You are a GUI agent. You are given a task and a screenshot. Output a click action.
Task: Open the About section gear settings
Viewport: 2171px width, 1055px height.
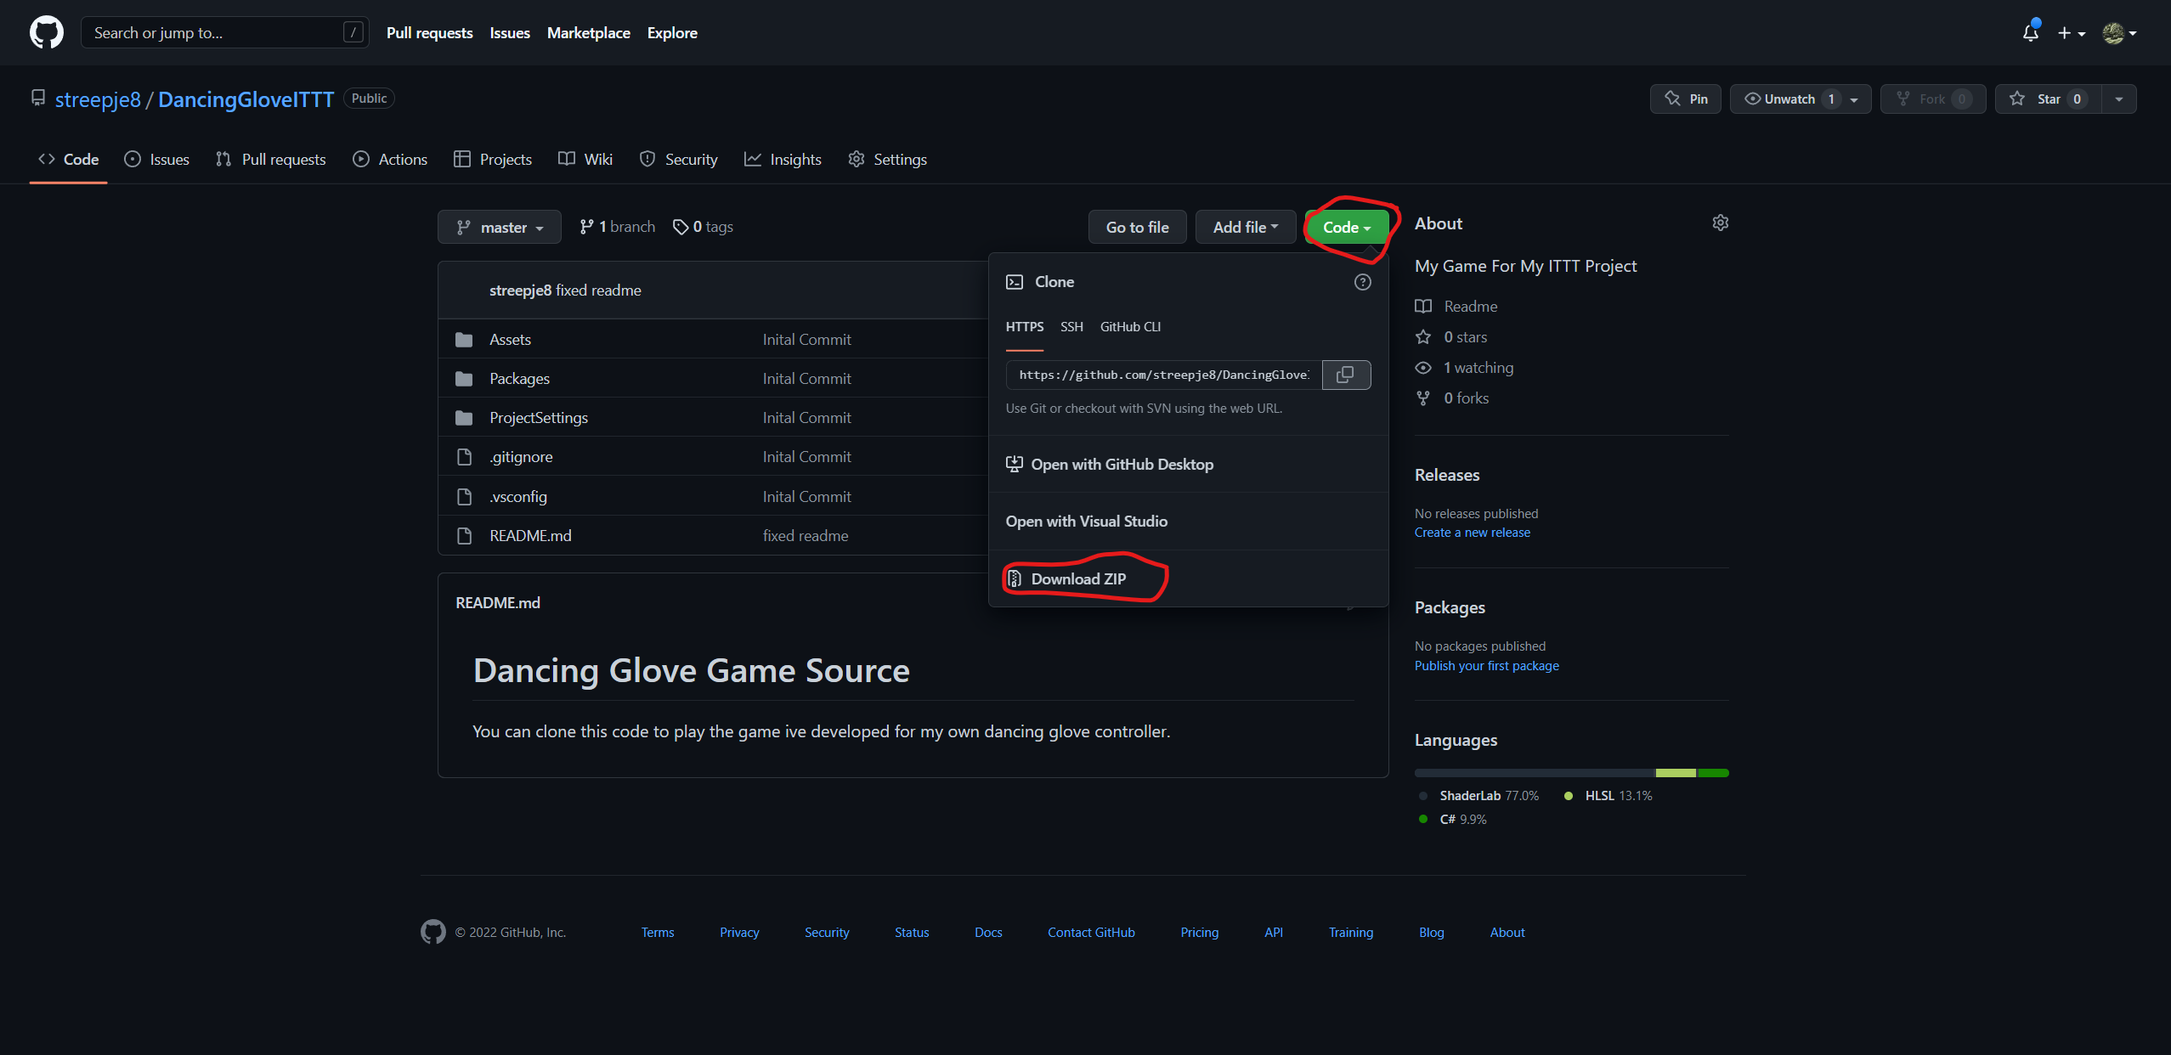(1720, 223)
